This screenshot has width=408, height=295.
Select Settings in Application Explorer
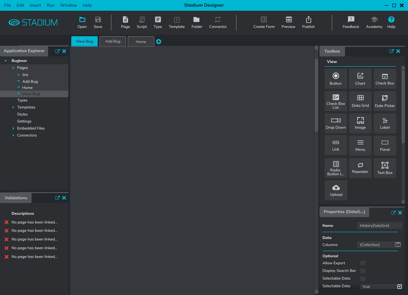click(24, 121)
